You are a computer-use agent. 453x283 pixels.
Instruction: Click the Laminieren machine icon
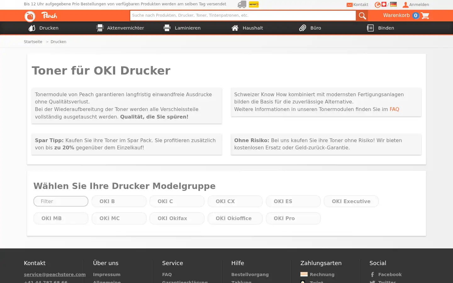(x=167, y=28)
